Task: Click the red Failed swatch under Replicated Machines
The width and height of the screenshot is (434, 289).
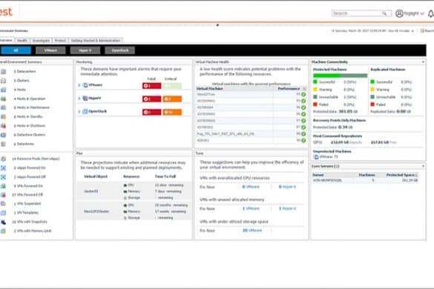Action: coord(372,104)
